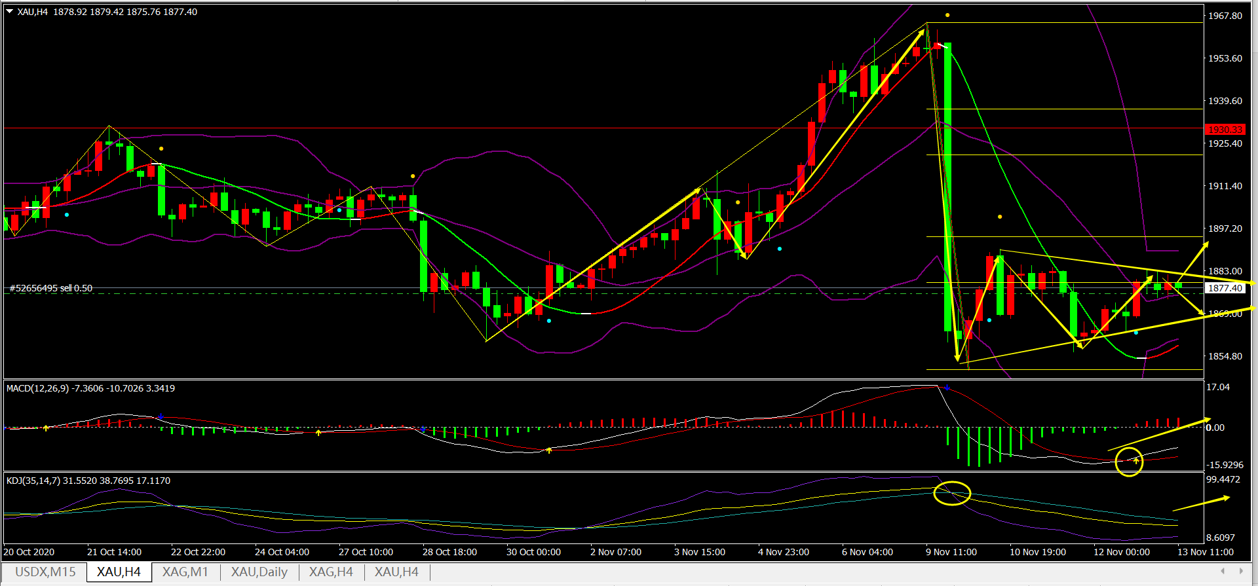
Task: Click the 1877.40 current price tag
Action: (1225, 288)
